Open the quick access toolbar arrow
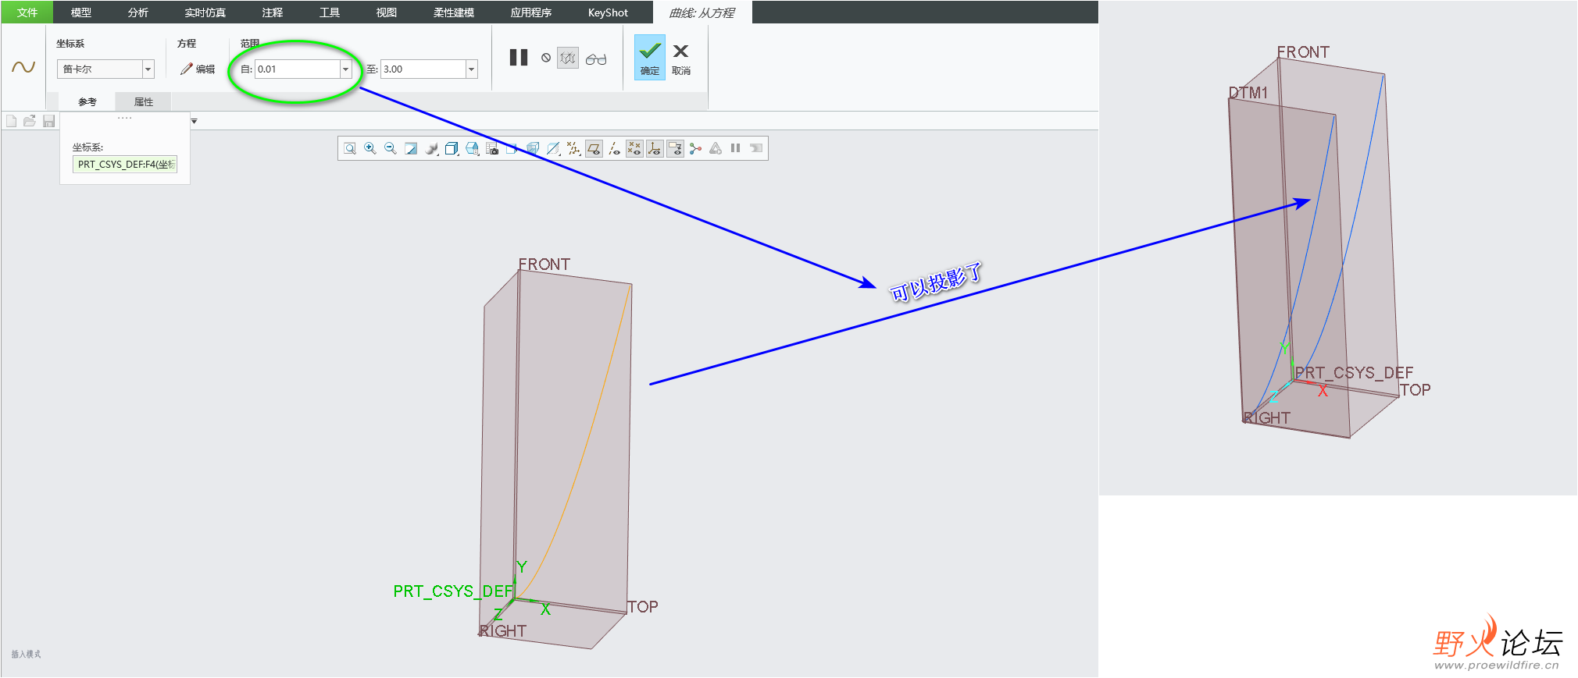Image resolution: width=1578 pixels, height=678 pixels. tap(194, 121)
